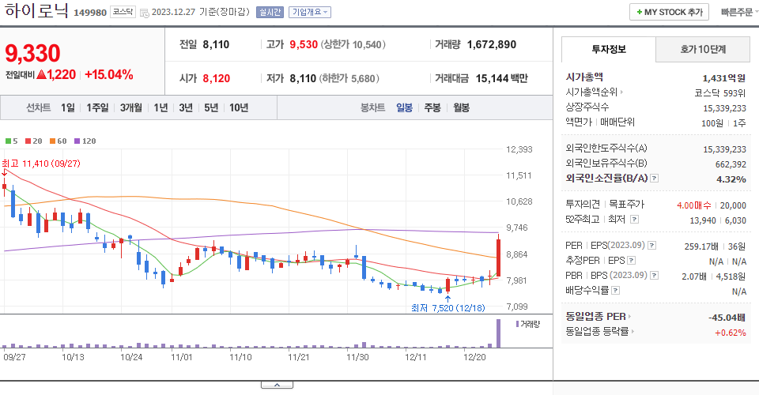Show the 일봉 daily candle chart
The height and width of the screenshot is (395, 759).
click(404, 107)
